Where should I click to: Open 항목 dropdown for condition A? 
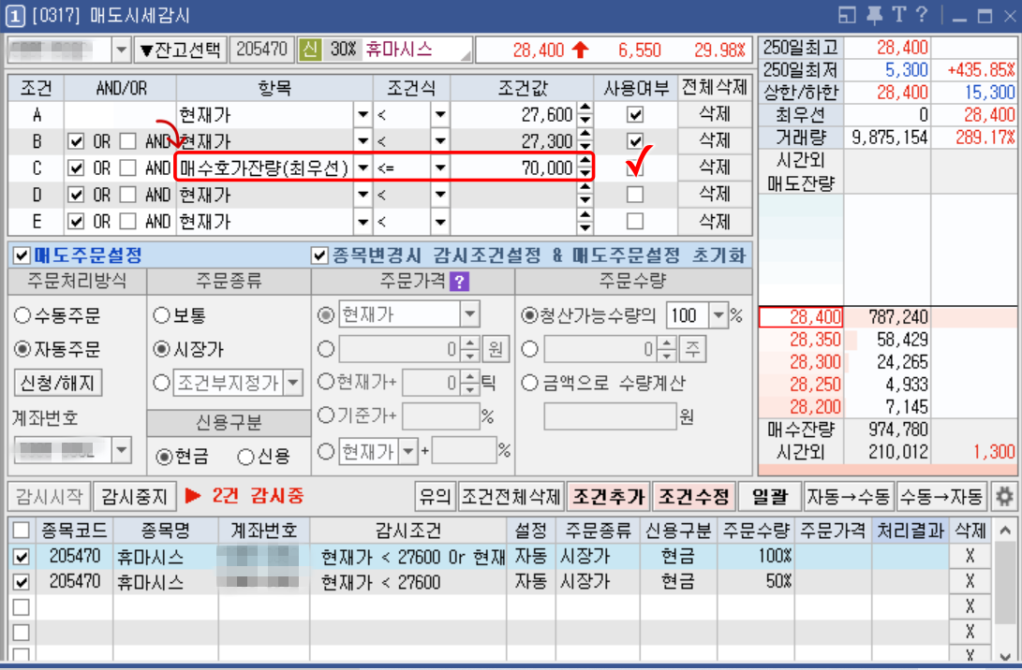point(363,115)
